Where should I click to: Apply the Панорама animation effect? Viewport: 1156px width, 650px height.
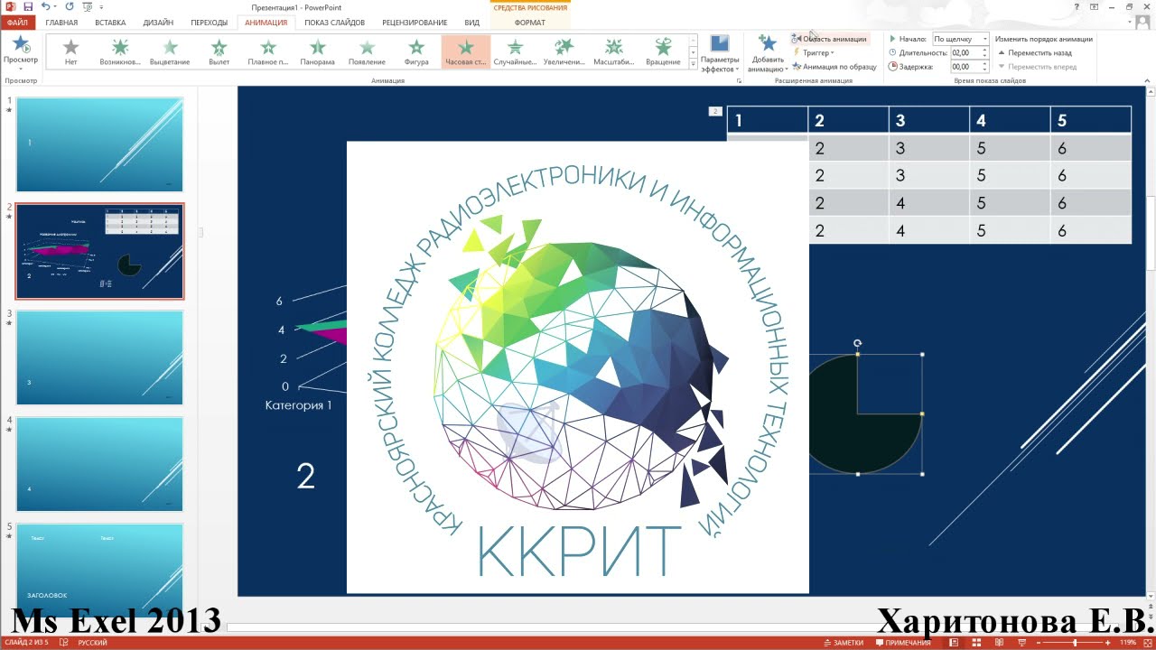coord(317,52)
